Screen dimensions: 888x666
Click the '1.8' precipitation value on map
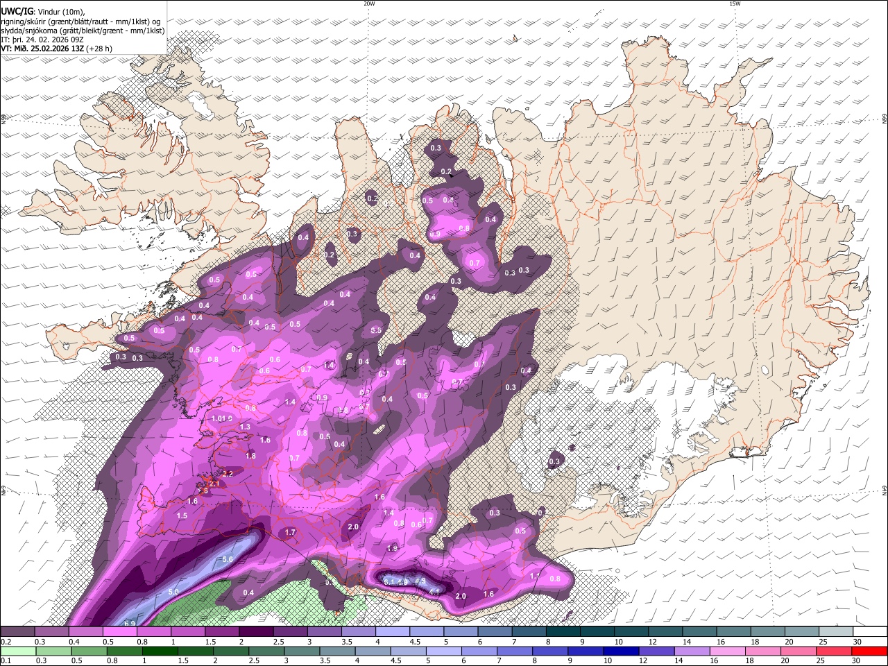tap(250, 456)
